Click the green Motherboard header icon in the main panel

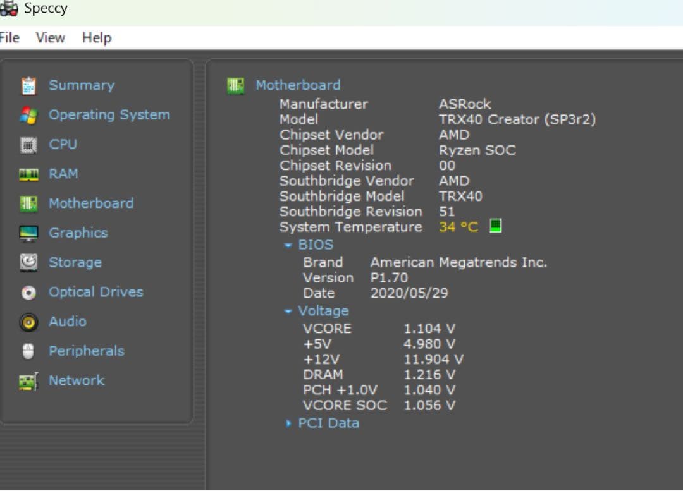(x=236, y=86)
